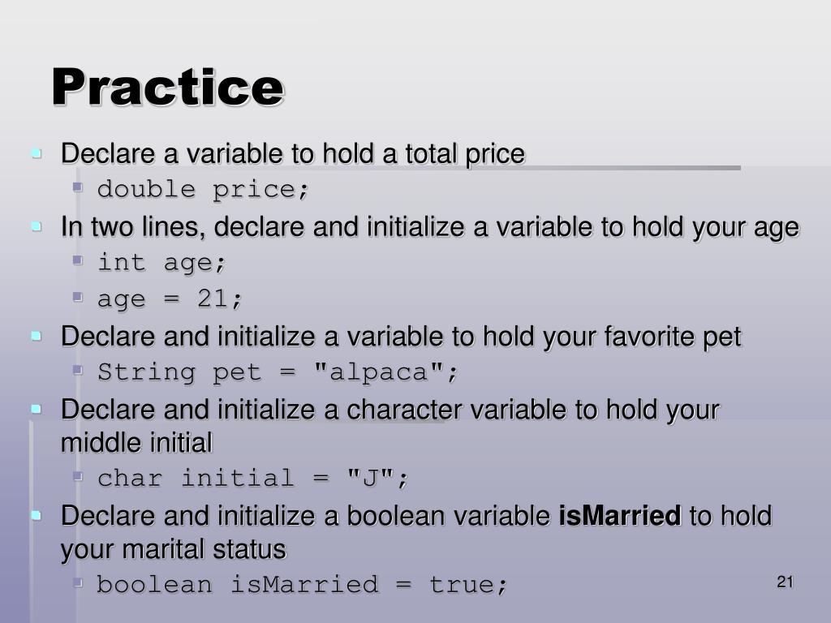This screenshot has width=831, height=623.
Task: Click bullet icon beside boolean variable line
Action: coord(37,515)
